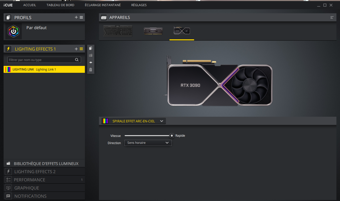Maximize the iCUE window

click(x=325, y=5)
